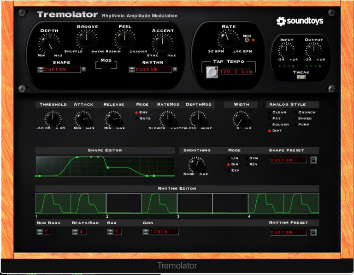This screenshot has width=354, height=275.
Task: Click the third empty Rhythm Editor cell
Action: (x=230, y=203)
